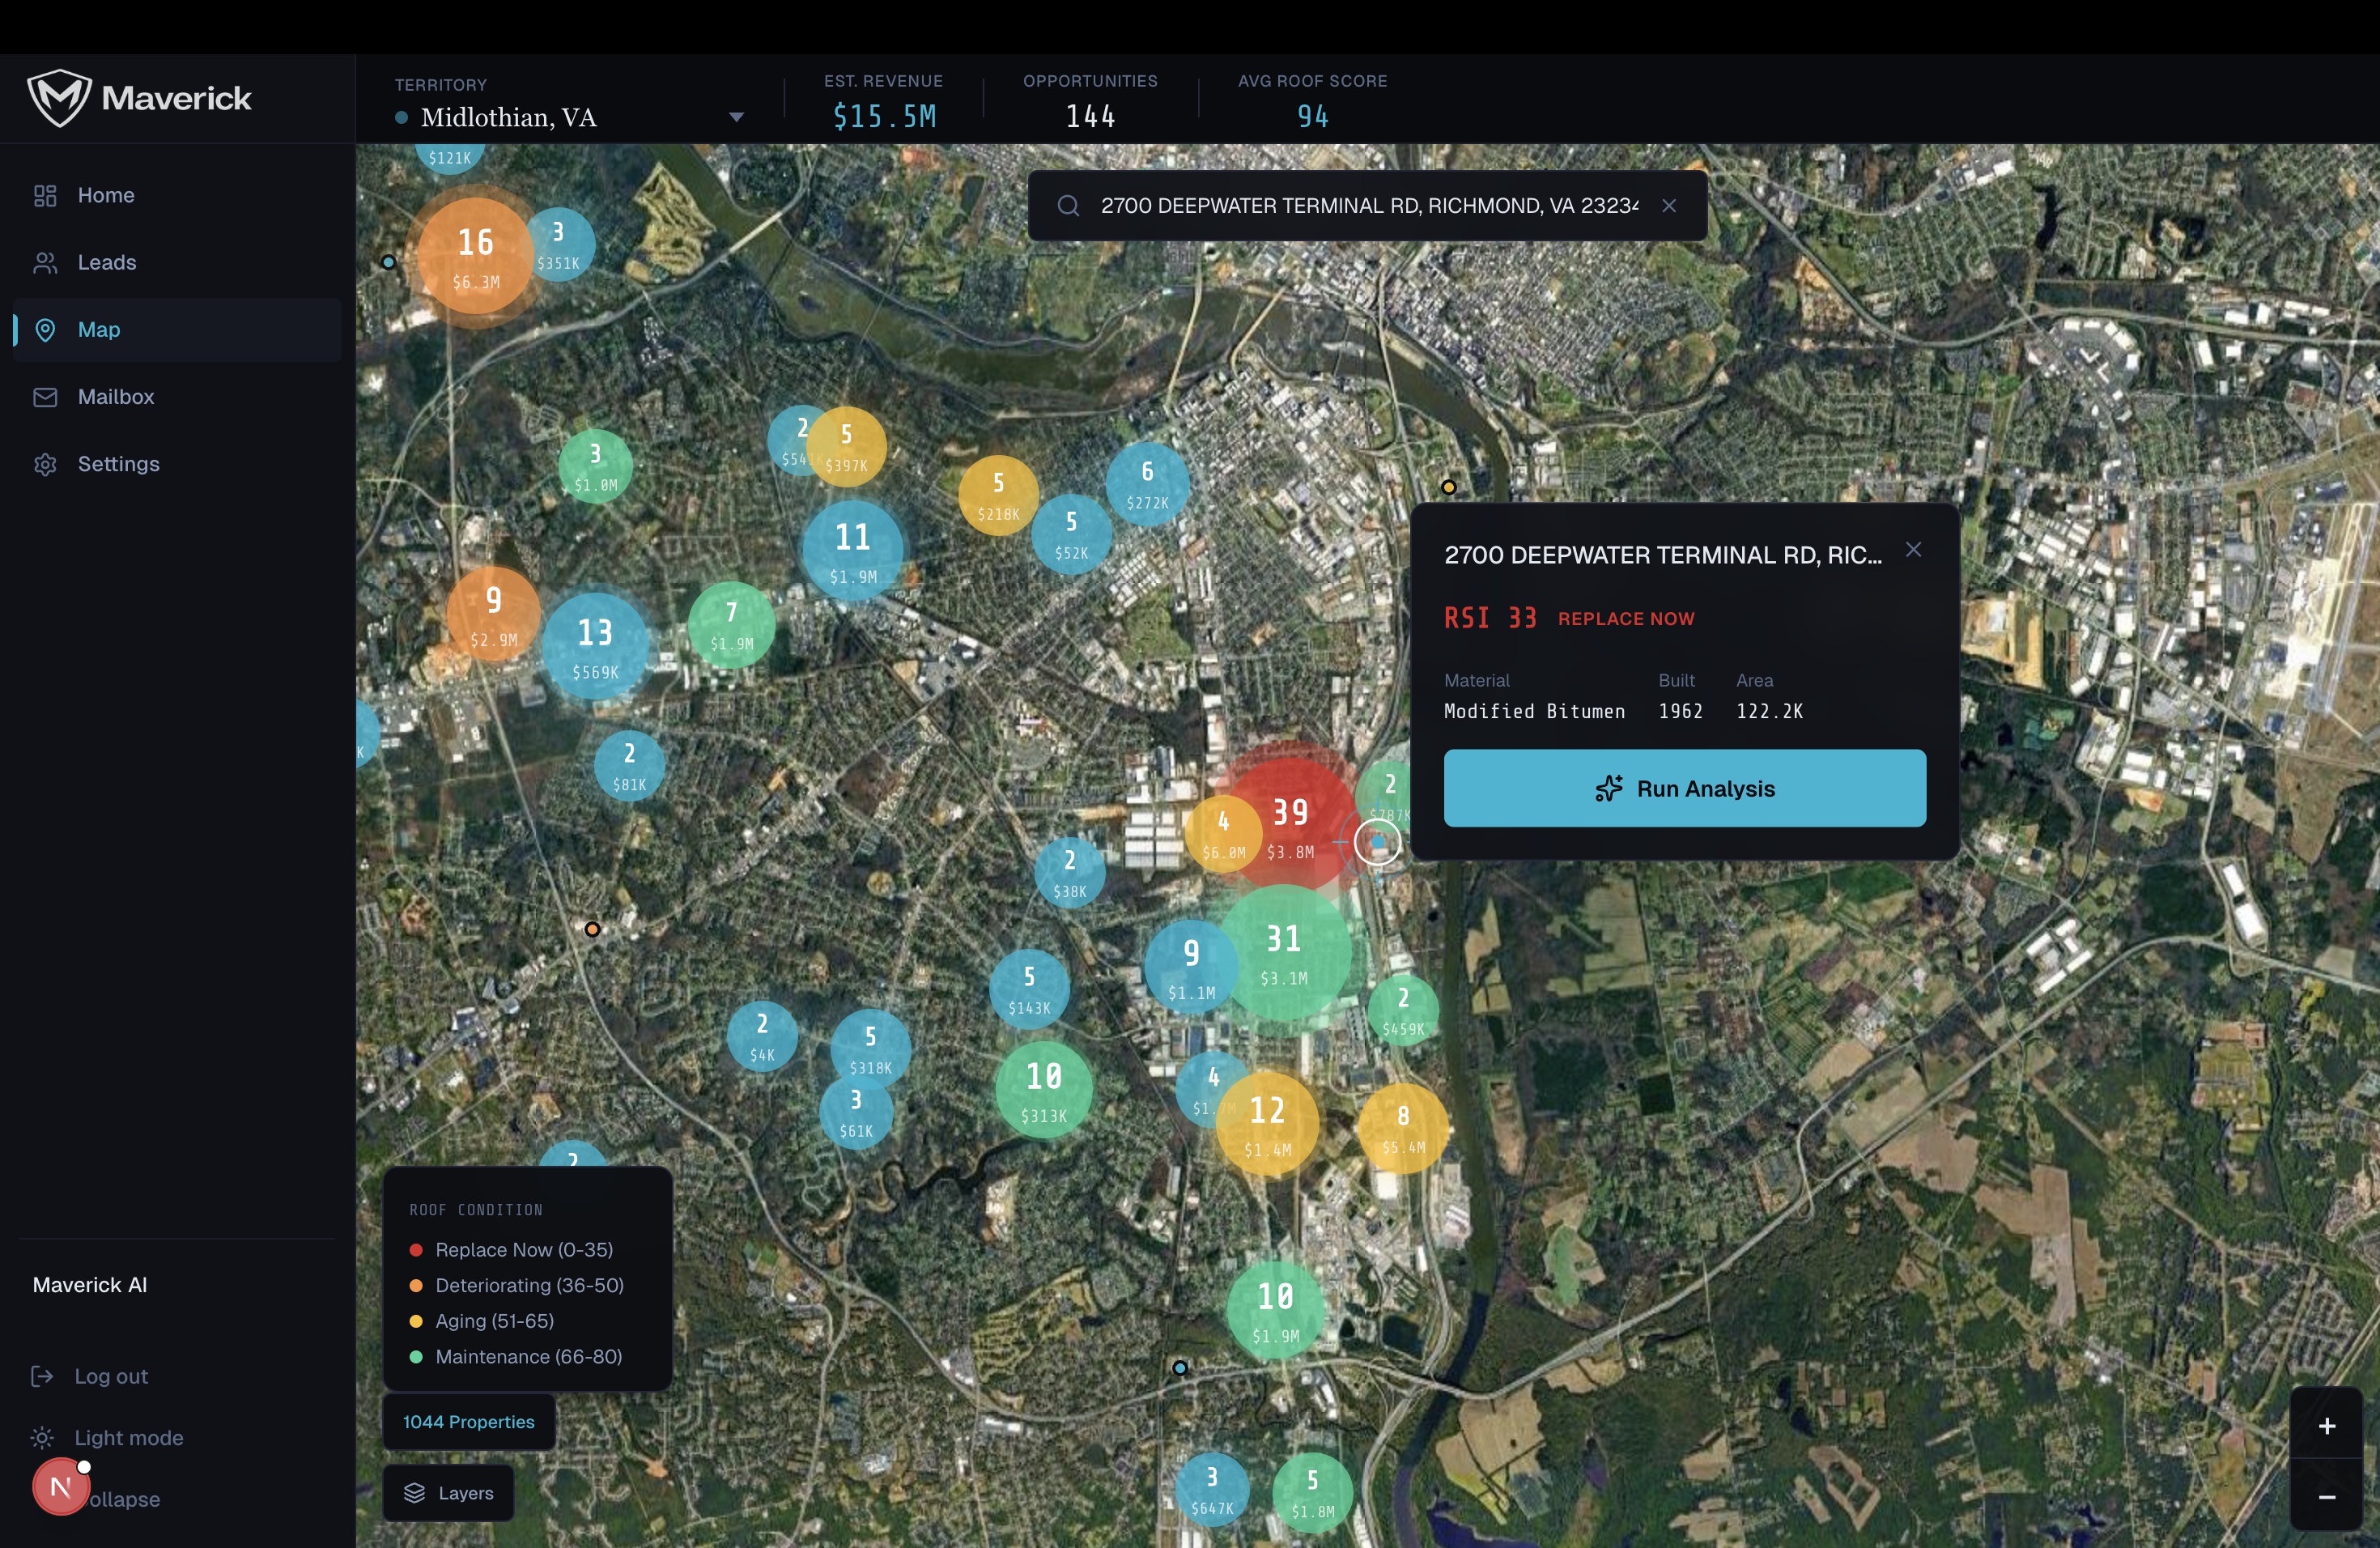
Task: Click the Settings gear icon
Action: 45,464
